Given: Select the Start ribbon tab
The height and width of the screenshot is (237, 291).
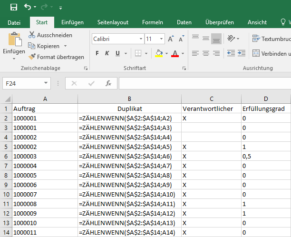Looking at the screenshot, I should 42,22.
